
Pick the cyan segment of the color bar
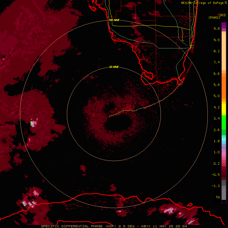click(224, 139)
